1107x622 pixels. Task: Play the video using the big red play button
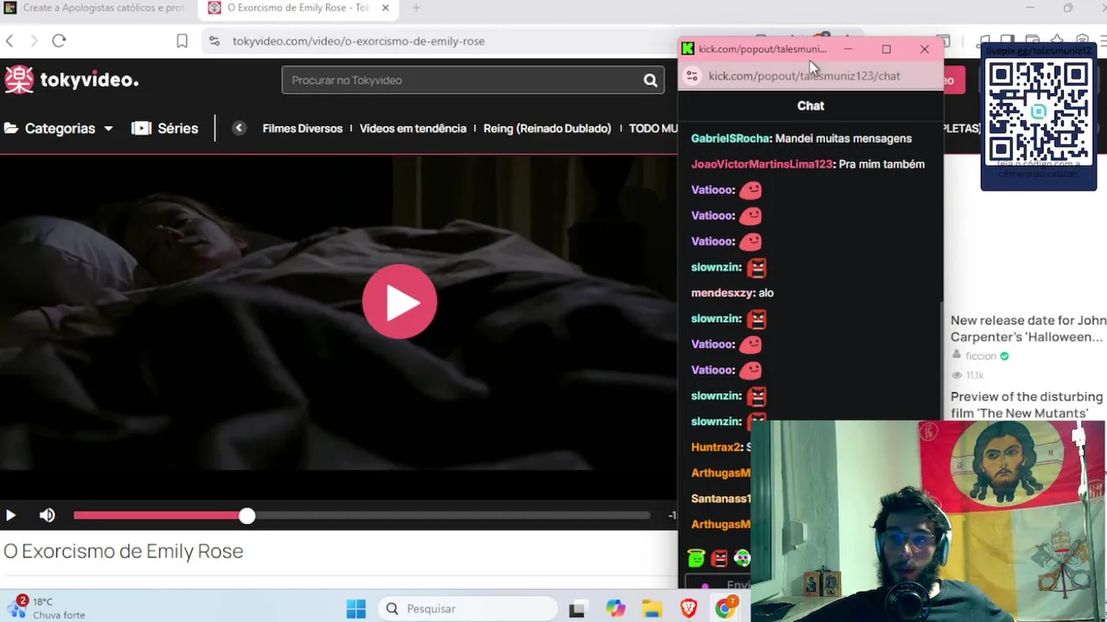click(x=400, y=301)
